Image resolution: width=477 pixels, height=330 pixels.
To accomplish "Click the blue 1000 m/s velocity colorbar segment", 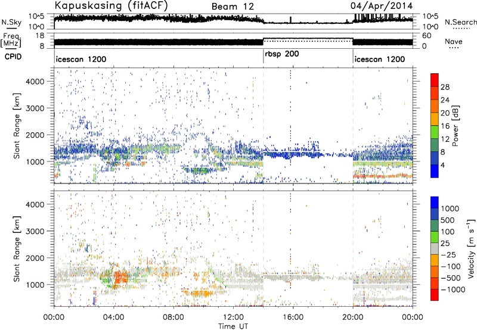I will [x=435, y=203].
